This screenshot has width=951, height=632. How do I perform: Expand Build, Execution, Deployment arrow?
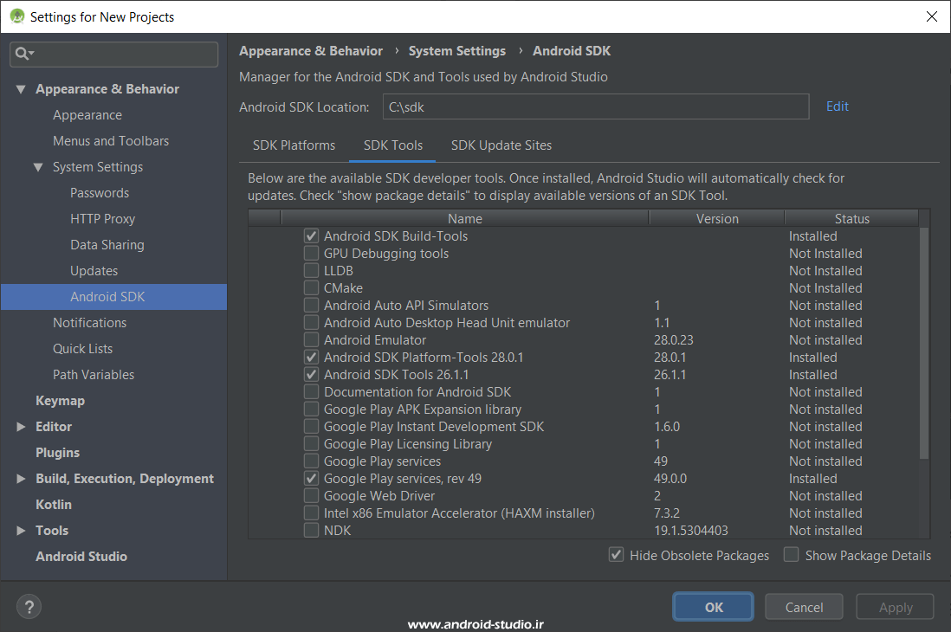tap(21, 479)
